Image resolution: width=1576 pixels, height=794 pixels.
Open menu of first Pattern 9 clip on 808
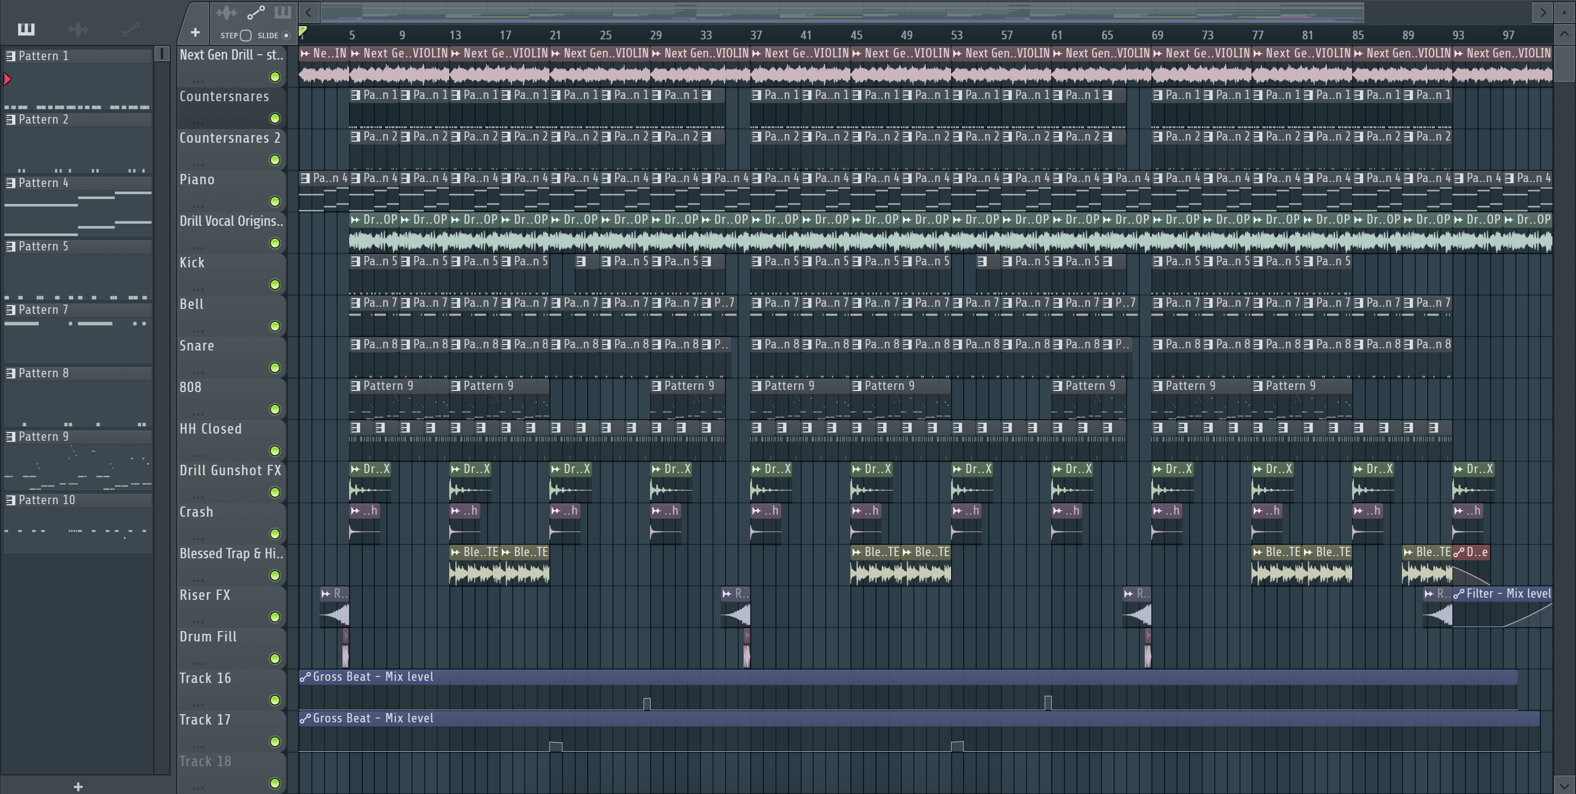(x=356, y=386)
